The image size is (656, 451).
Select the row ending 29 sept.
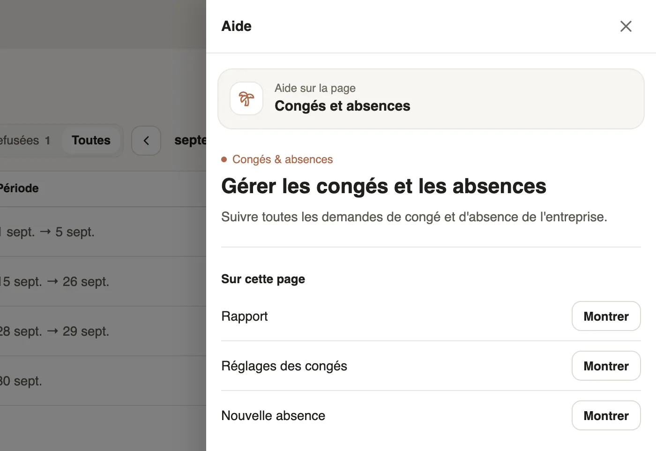pyautogui.click(x=103, y=331)
